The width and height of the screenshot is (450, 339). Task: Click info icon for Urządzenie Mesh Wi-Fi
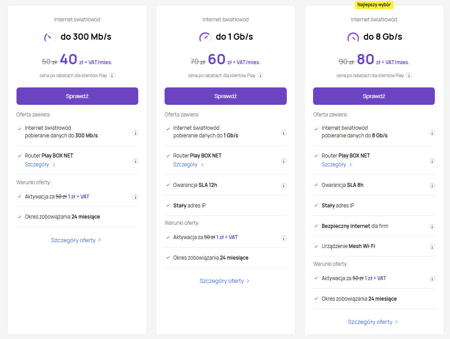pyautogui.click(x=432, y=247)
